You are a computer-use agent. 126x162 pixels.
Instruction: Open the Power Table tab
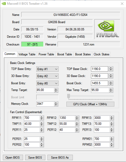pyautogui.click(x=46, y=54)
